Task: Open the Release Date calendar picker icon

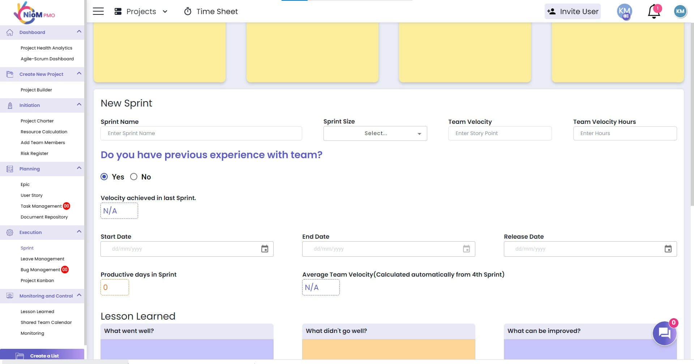Action: pos(668,249)
